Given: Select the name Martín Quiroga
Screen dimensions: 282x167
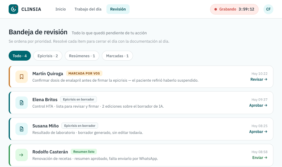Looking at the screenshot, I should tap(48, 74).
